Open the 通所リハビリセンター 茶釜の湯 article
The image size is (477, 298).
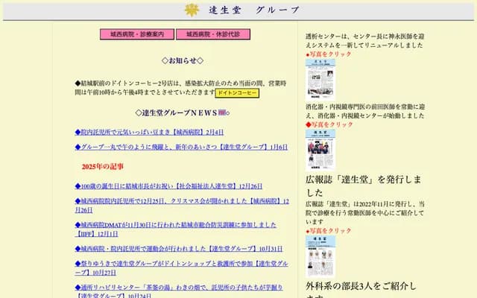coord(179,288)
